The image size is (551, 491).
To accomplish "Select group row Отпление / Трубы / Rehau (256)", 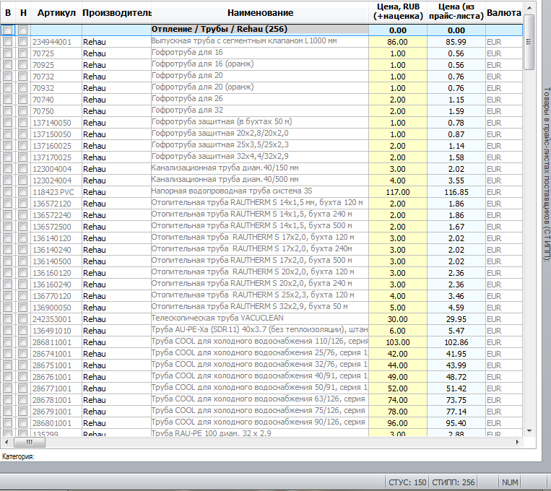I will [x=261, y=30].
